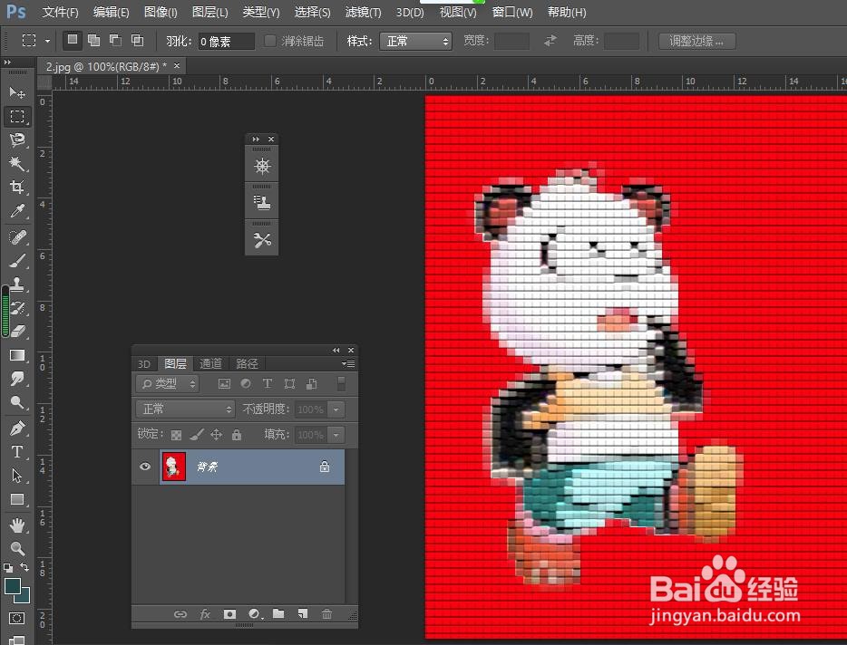This screenshot has width=847, height=645.
Task: Select the Clone Stamp tool
Action: (x=16, y=284)
